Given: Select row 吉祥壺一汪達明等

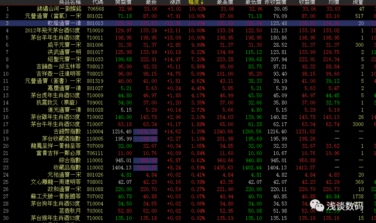Looking at the screenshot, I should pyautogui.click(x=188, y=74).
